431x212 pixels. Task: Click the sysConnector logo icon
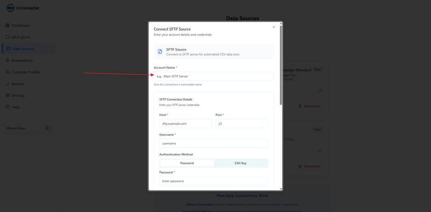[x=10, y=8]
